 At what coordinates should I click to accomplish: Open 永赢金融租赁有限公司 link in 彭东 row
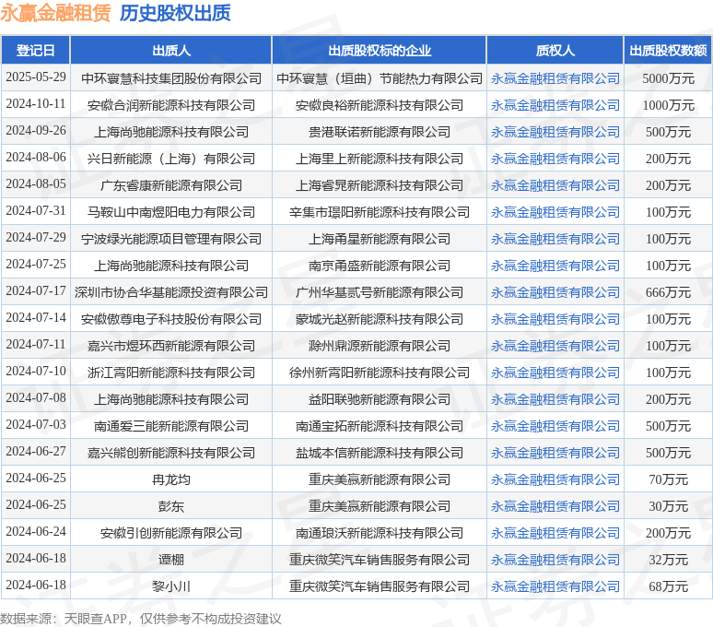(x=555, y=506)
